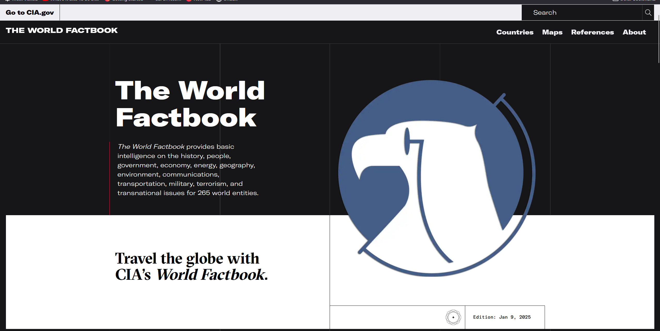This screenshot has height=331, width=660.
Task: Click the word Factbook in hero title
Action: point(186,118)
